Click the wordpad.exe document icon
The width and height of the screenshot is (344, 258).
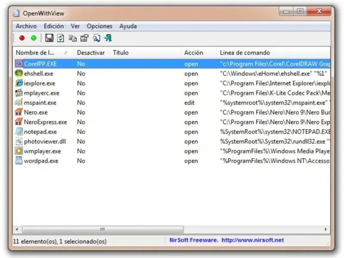(18, 160)
